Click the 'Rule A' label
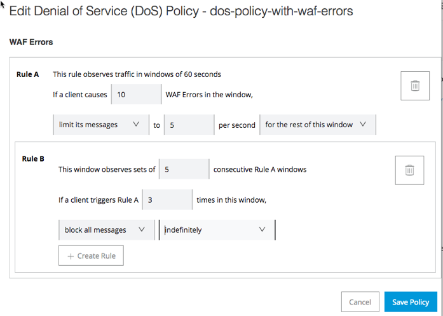The width and height of the screenshot is (443, 316). tap(27, 74)
